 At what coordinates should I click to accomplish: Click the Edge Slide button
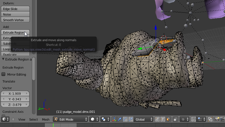click(15, 9)
